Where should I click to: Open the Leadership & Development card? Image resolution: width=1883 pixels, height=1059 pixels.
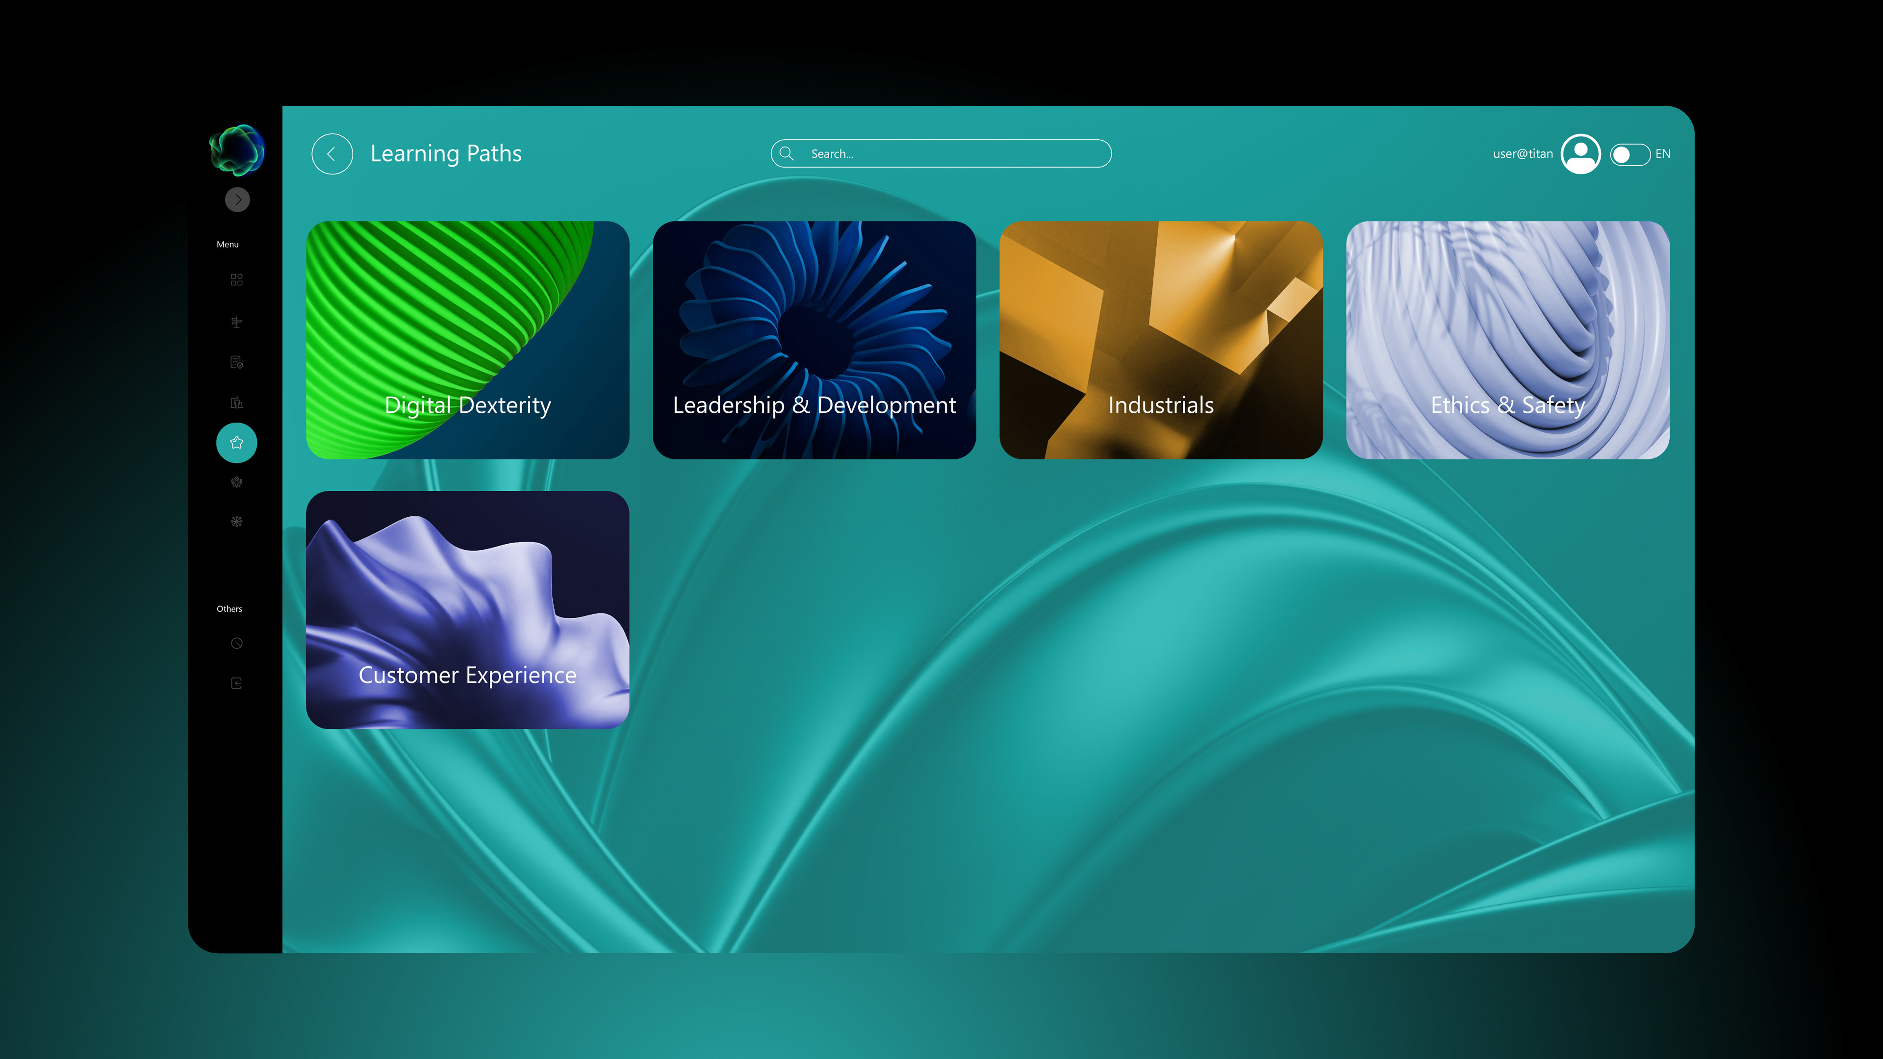814,340
